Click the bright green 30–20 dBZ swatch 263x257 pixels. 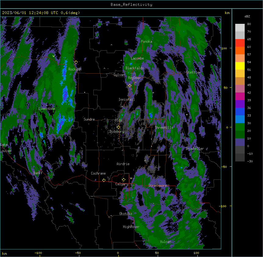tap(240, 127)
